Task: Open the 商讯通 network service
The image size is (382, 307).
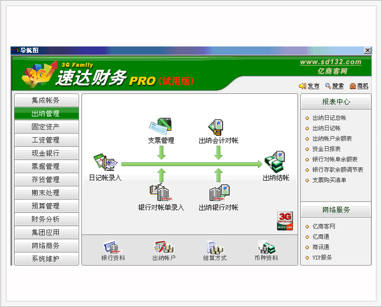Action: 321,247
